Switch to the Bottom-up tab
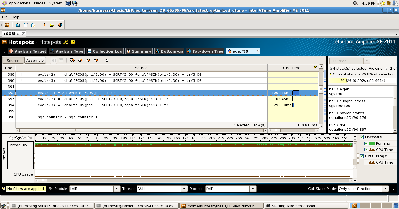Viewport: 399px width, 209px height. pyautogui.click(x=169, y=51)
